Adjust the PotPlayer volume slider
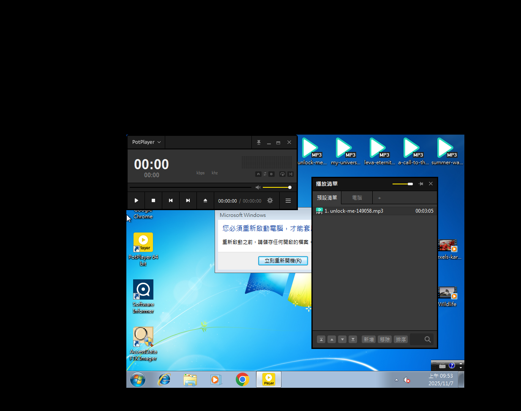 coord(277,187)
